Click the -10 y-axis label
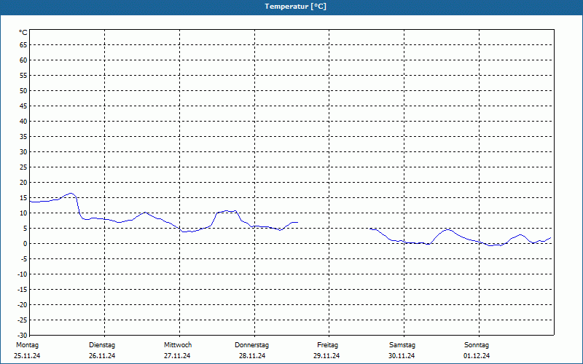Viewport: 583px width, 364px height. (x=23, y=274)
